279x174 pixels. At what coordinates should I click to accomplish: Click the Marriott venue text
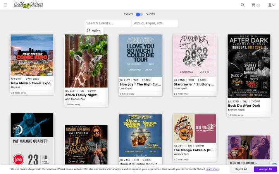click(x=15, y=87)
